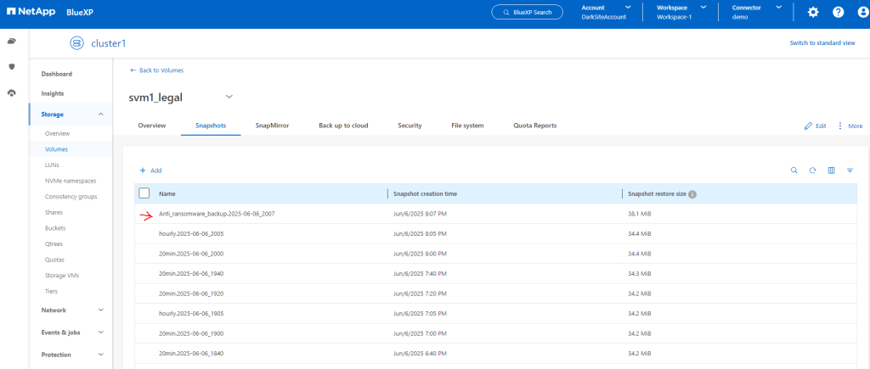
Task: Open the Anti_ransomware_backup snapshot row
Action: (217, 214)
